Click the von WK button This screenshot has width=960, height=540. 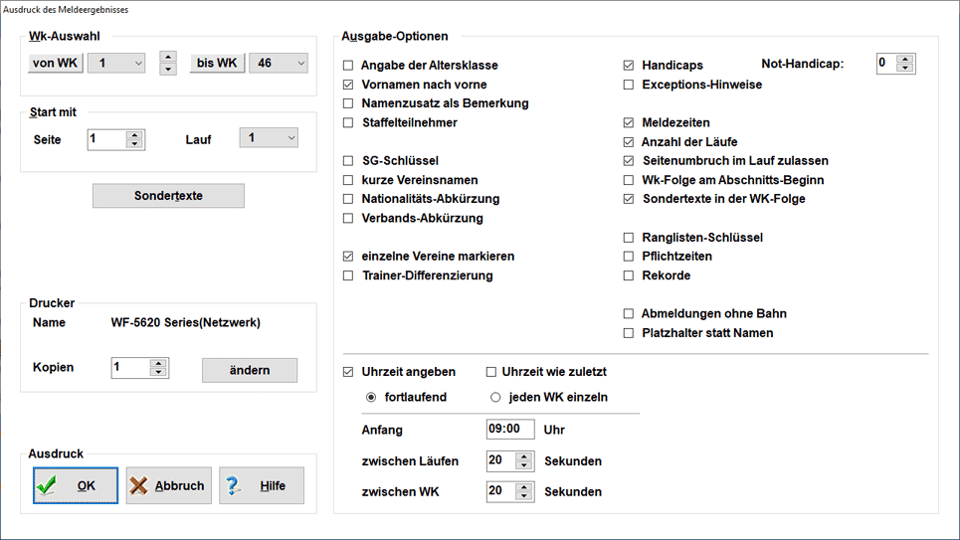click(55, 64)
